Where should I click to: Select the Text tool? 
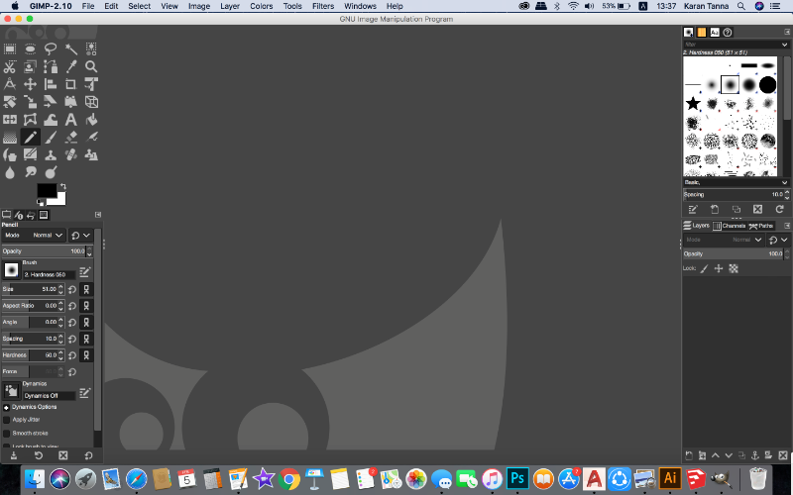click(71, 120)
